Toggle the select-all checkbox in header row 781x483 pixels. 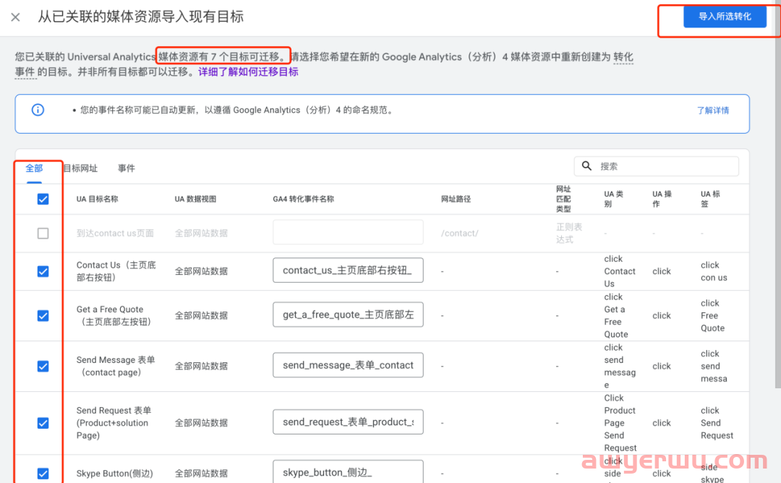pos(43,199)
